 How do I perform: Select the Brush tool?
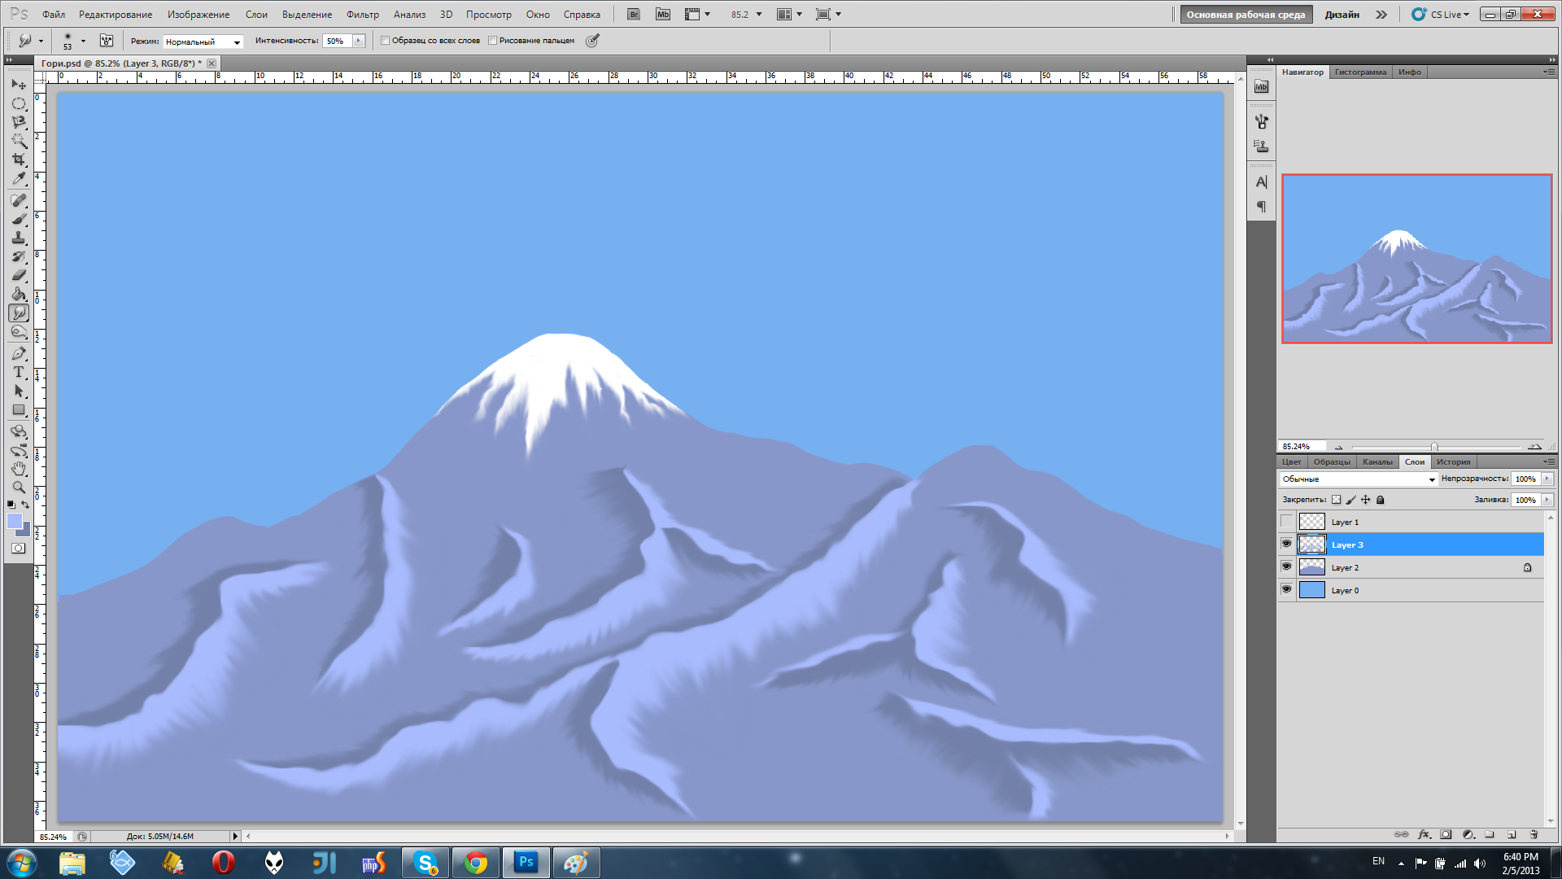(x=19, y=219)
